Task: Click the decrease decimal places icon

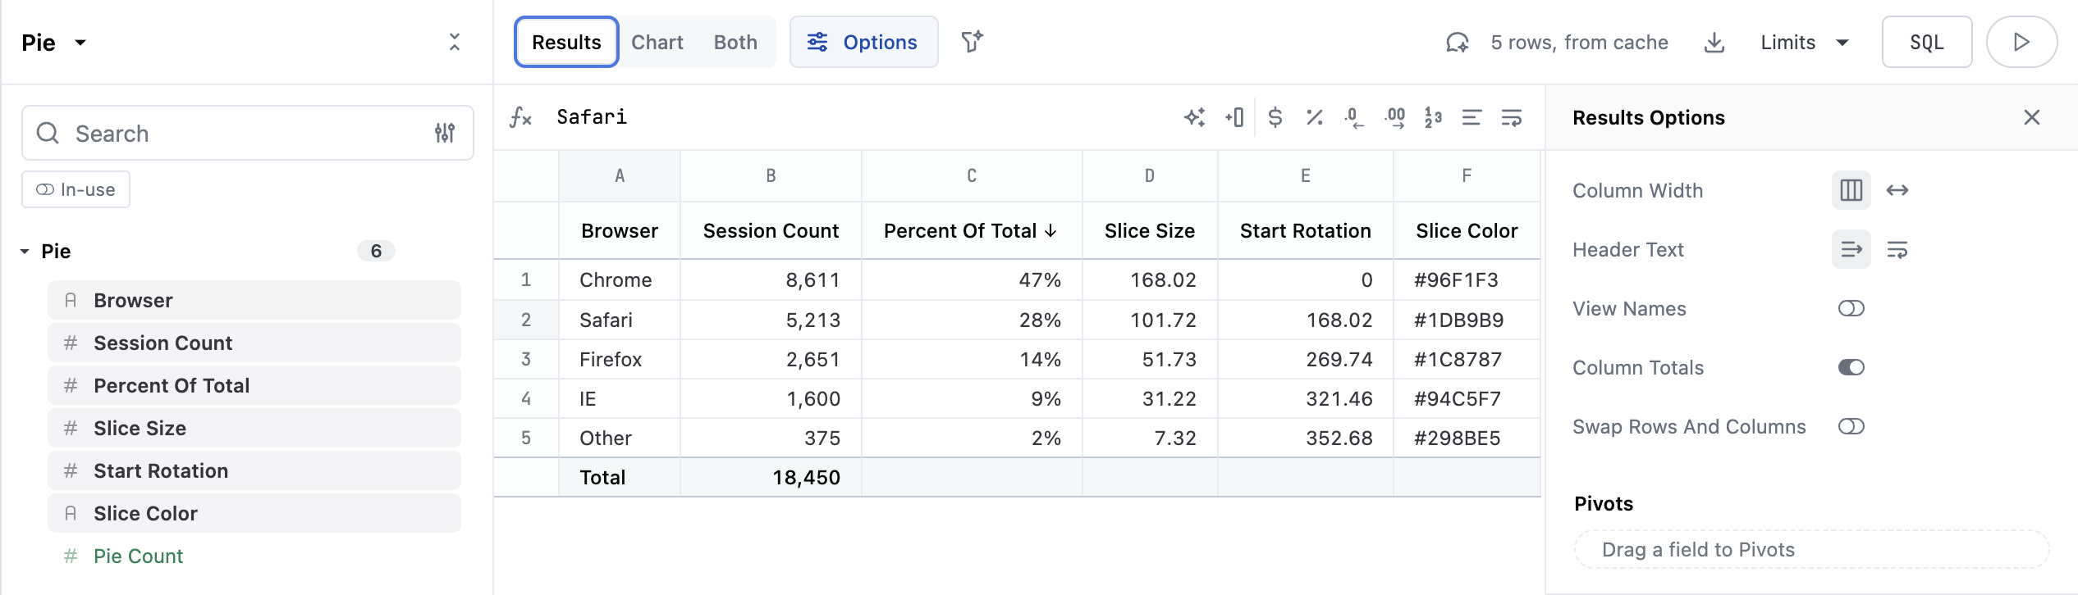Action: point(1353,117)
